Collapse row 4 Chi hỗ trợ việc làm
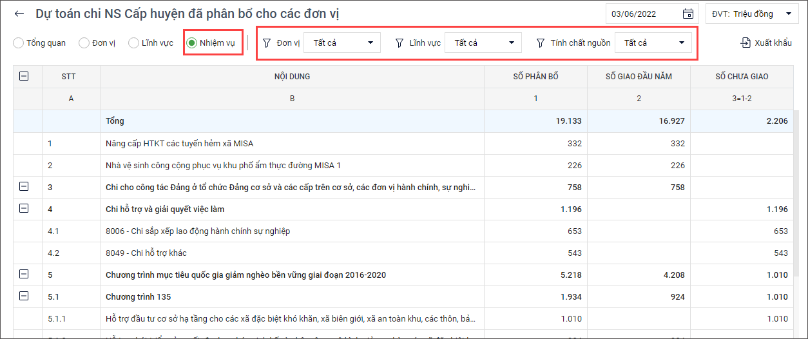This screenshot has height=339, width=808. [24, 209]
